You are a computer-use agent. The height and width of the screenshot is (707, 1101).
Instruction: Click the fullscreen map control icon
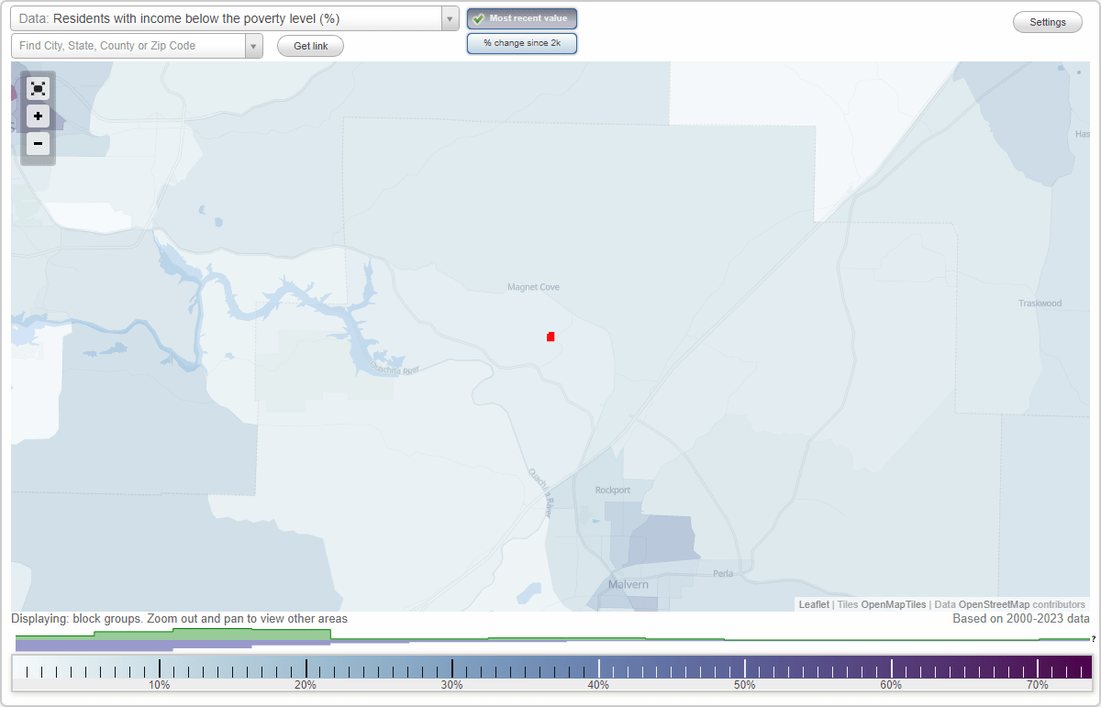click(38, 88)
